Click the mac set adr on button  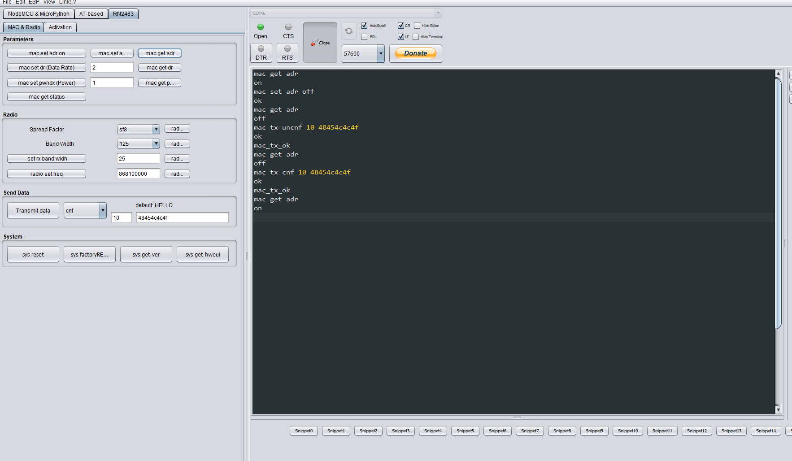47,53
